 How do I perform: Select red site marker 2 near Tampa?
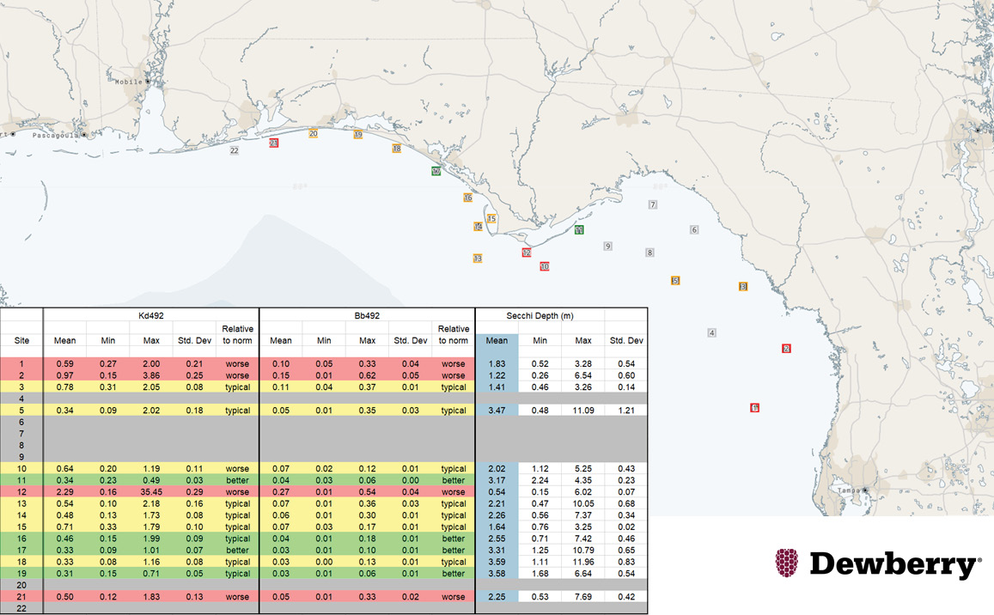[785, 348]
